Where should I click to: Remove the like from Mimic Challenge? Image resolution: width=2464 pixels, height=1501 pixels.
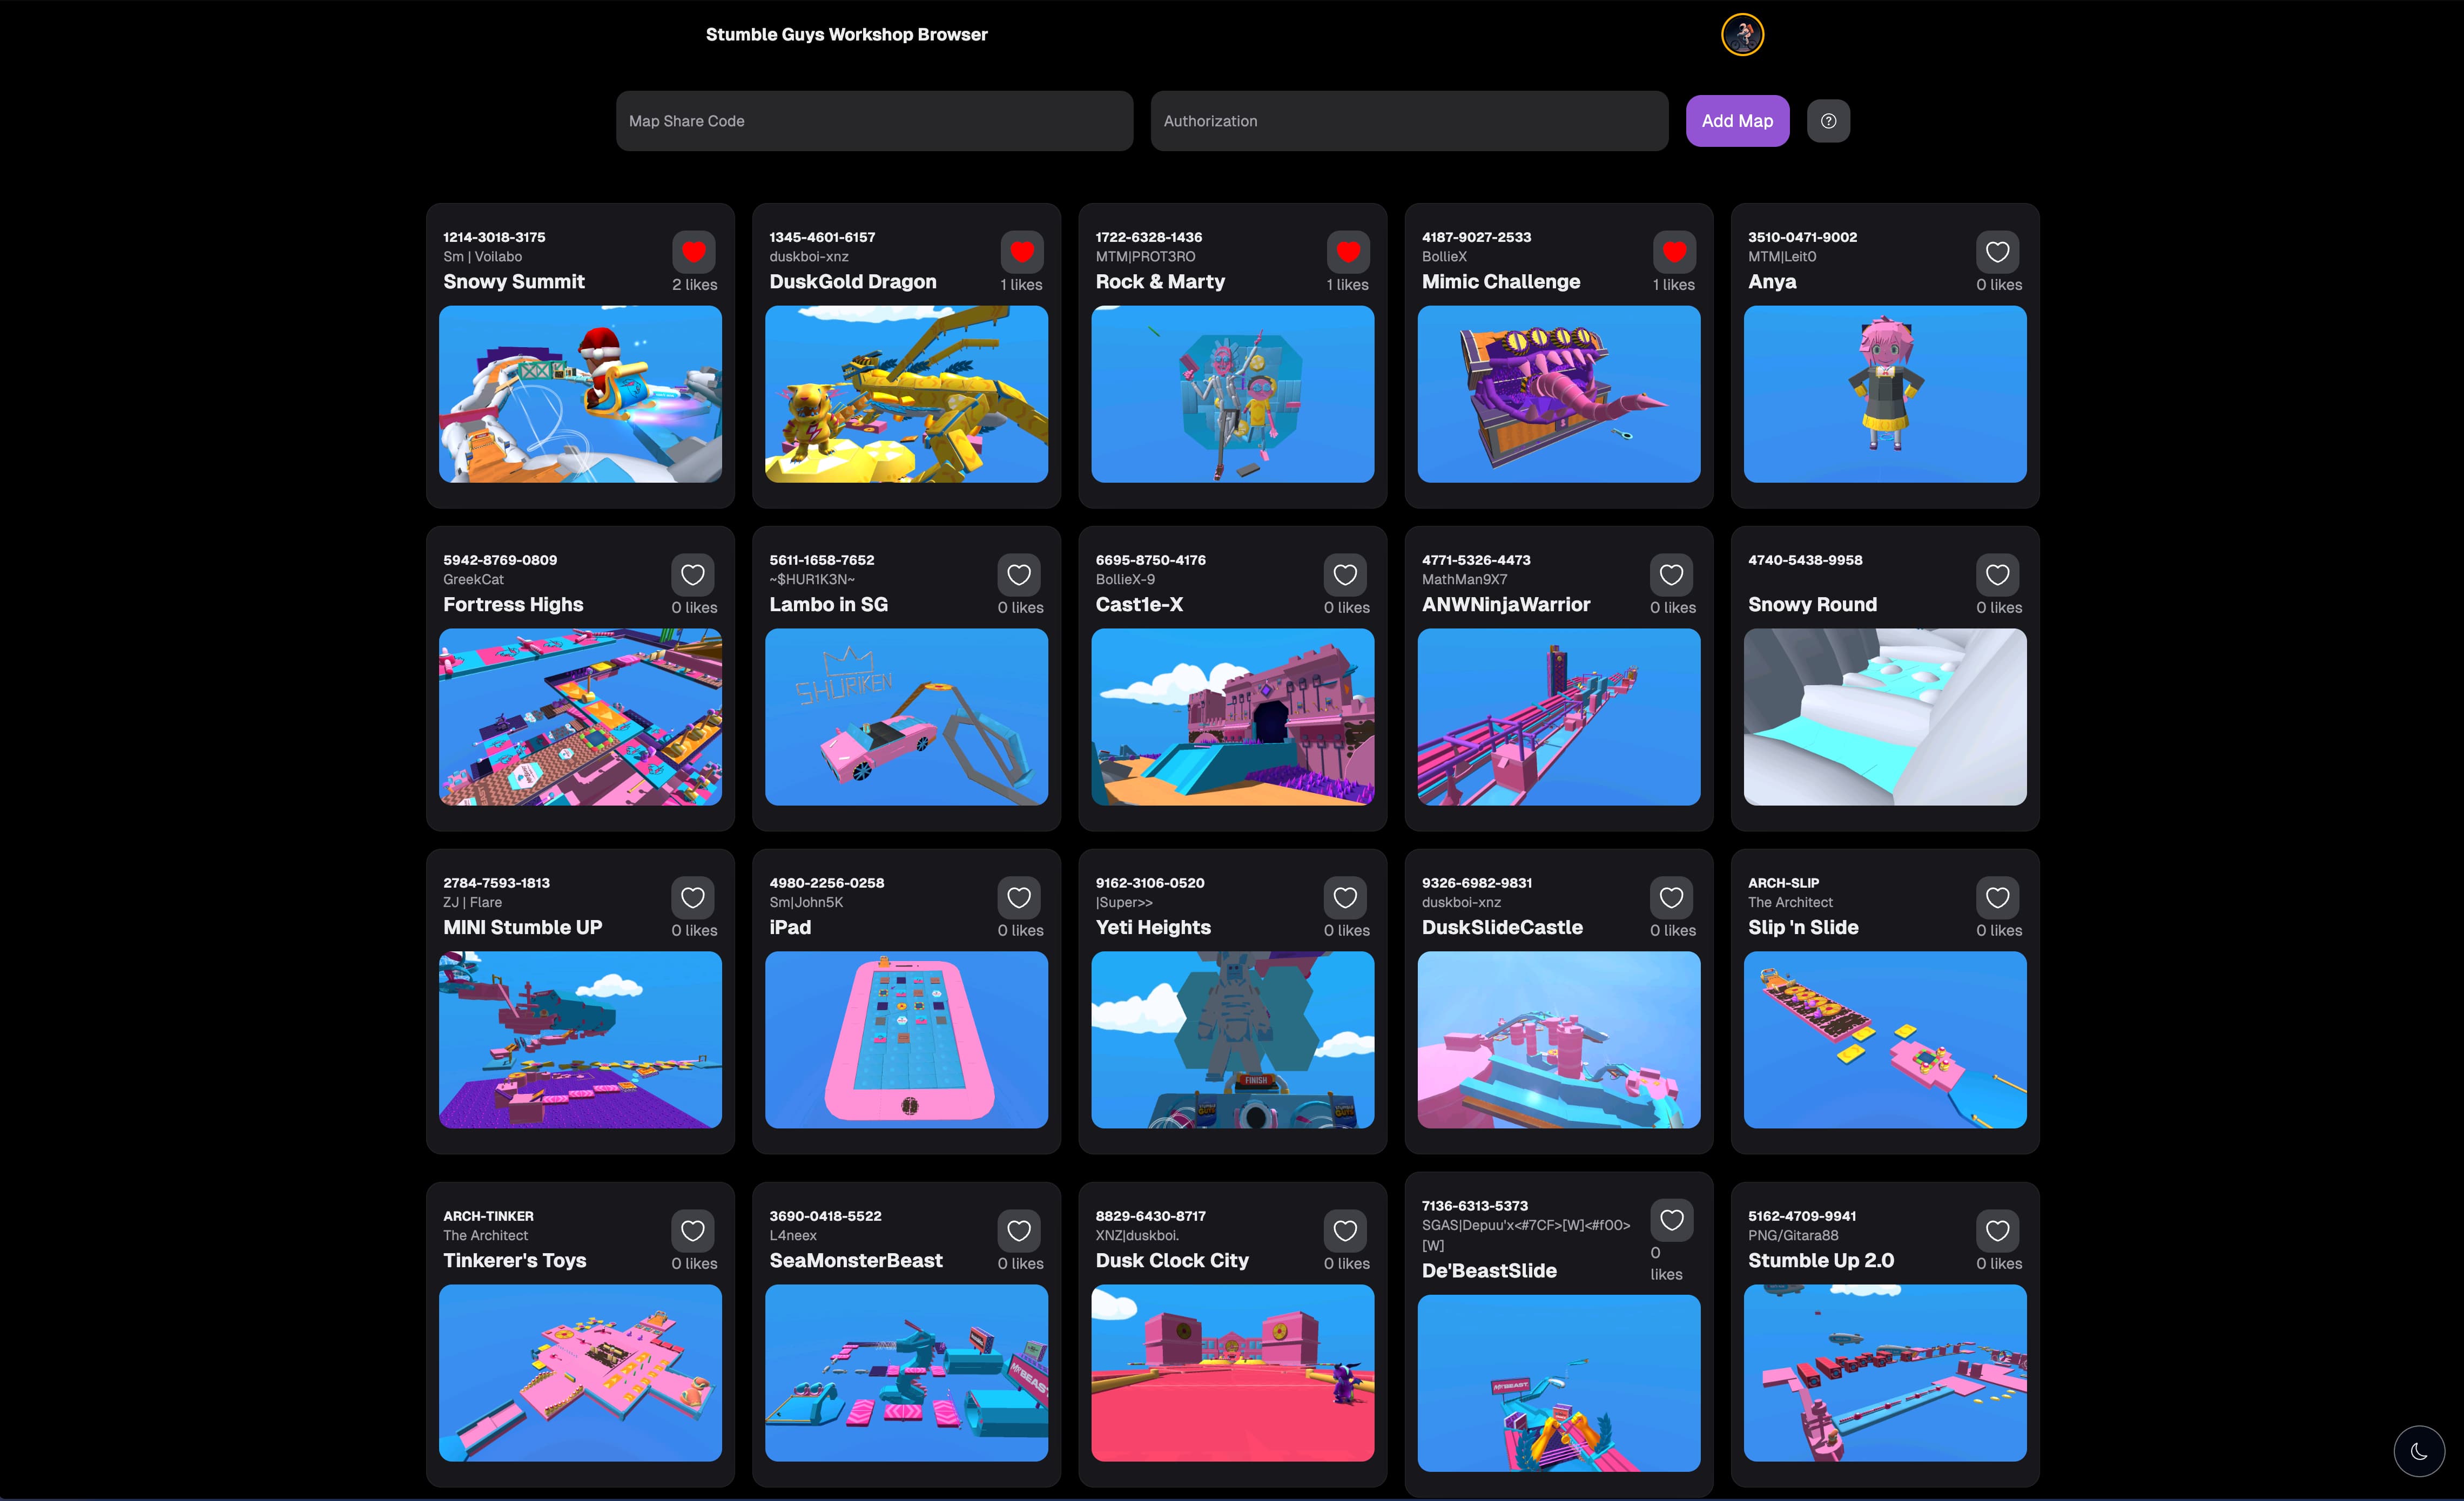coord(1674,252)
